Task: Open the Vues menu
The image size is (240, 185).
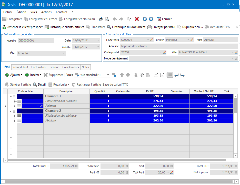Action: pyautogui.click(x=34, y=12)
